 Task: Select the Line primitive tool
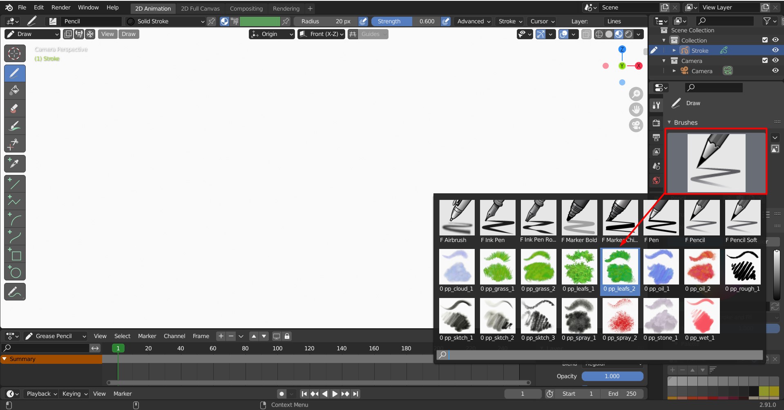click(x=15, y=184)
